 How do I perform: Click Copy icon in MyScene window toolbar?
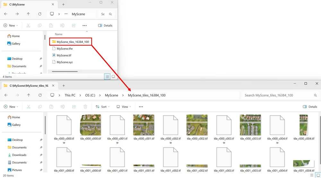39,26
